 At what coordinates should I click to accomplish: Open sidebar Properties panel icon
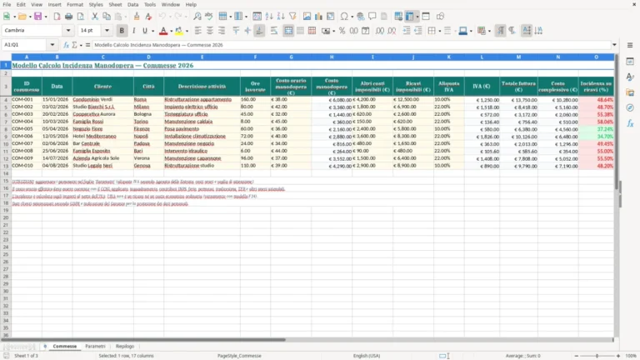pos(630,61)
